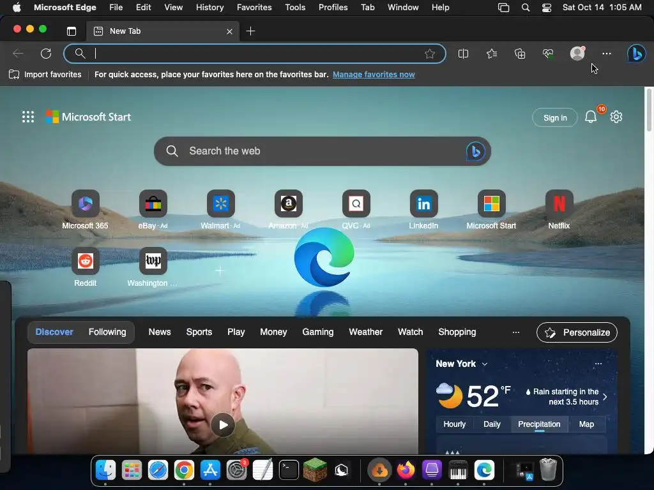Open the Sports feed tab
Viewport: 654px width, 490px height.
click(x=199, y=332)
